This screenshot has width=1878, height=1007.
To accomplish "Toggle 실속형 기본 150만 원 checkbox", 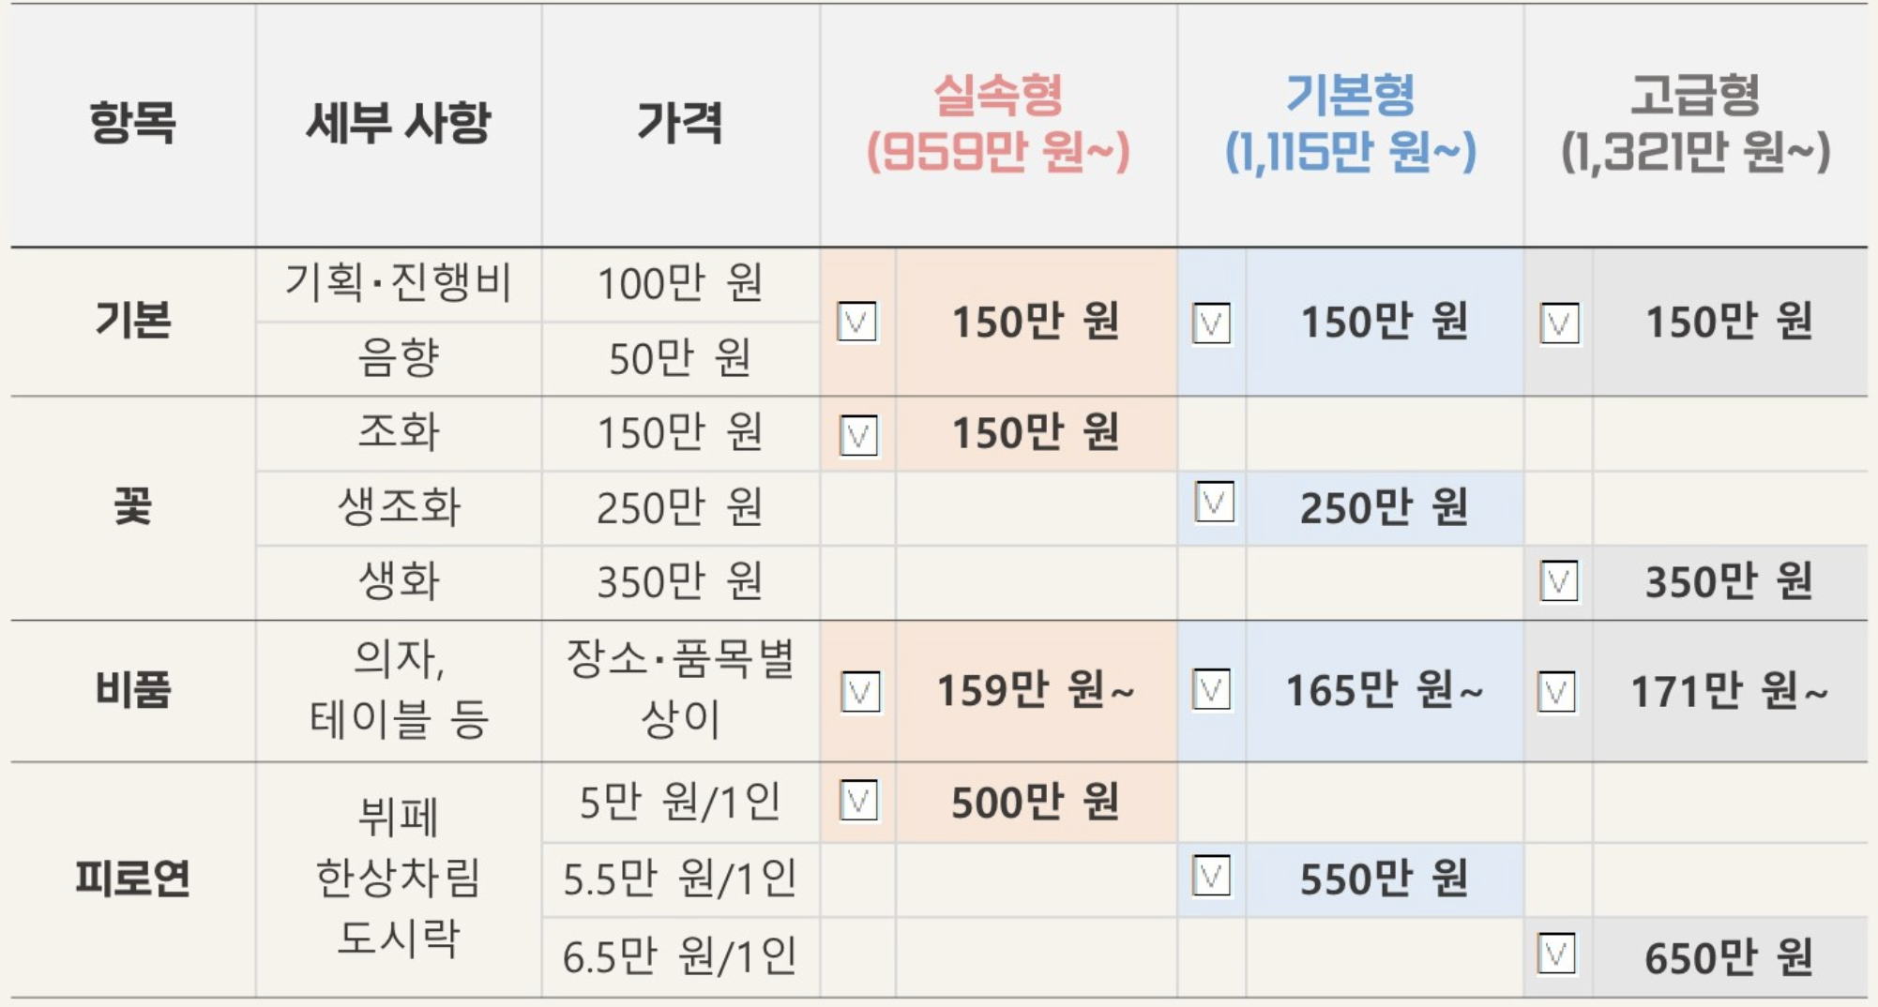I will click(x=856, y=323).
